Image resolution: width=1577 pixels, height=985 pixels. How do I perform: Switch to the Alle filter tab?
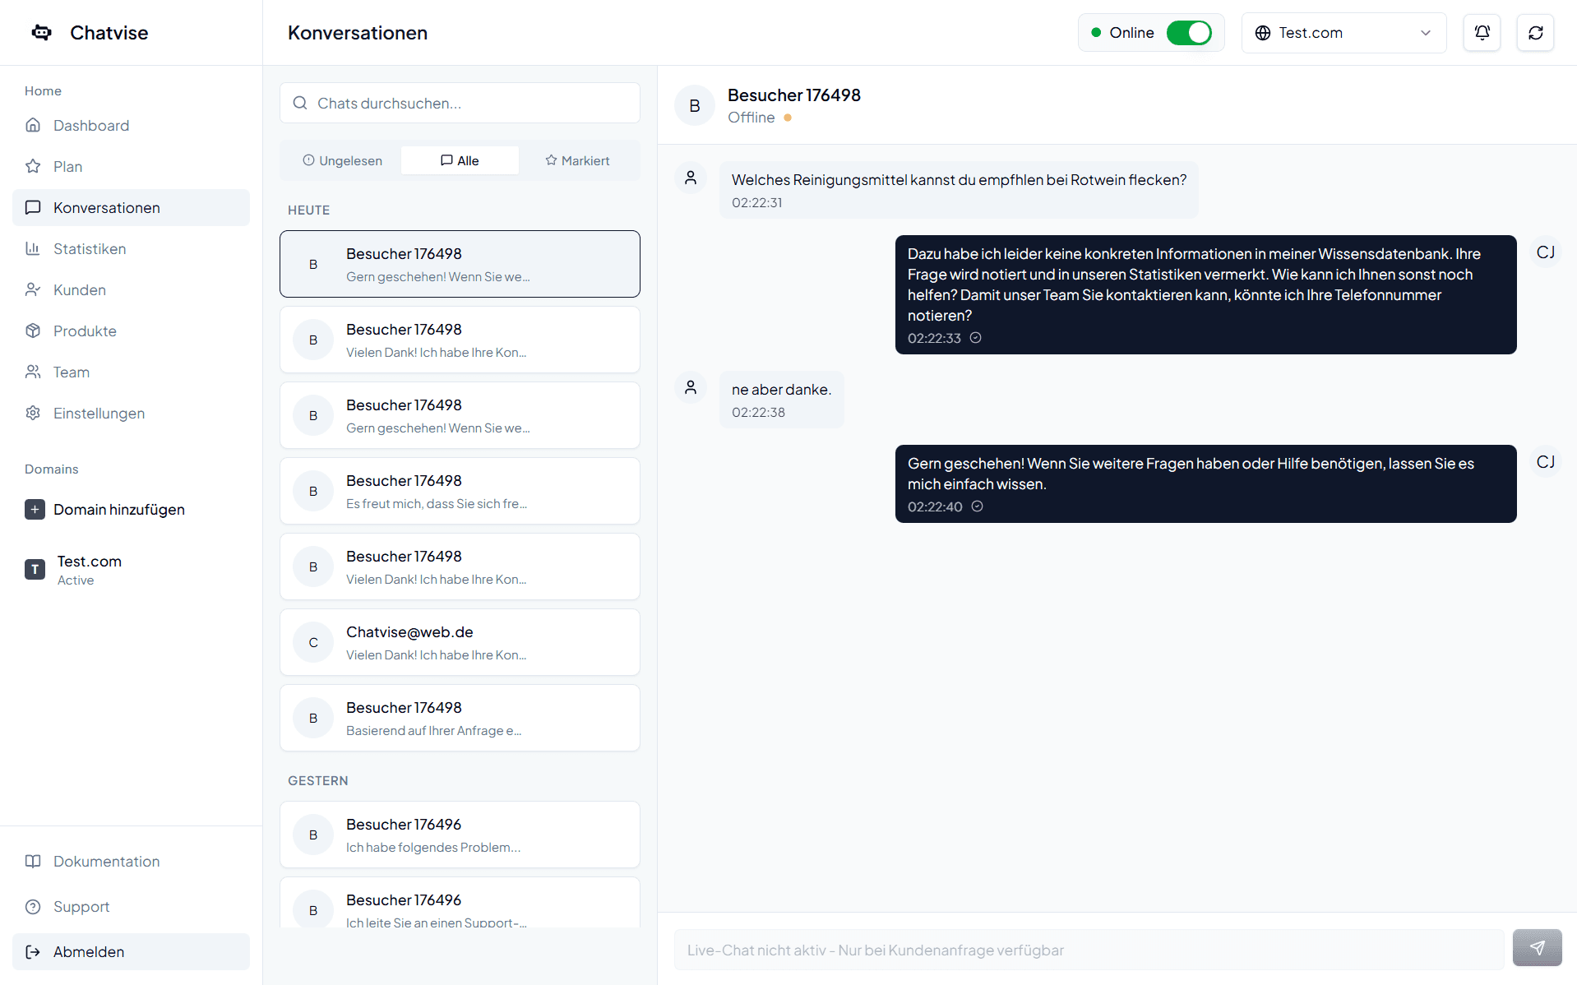click(x=459, y=160)
